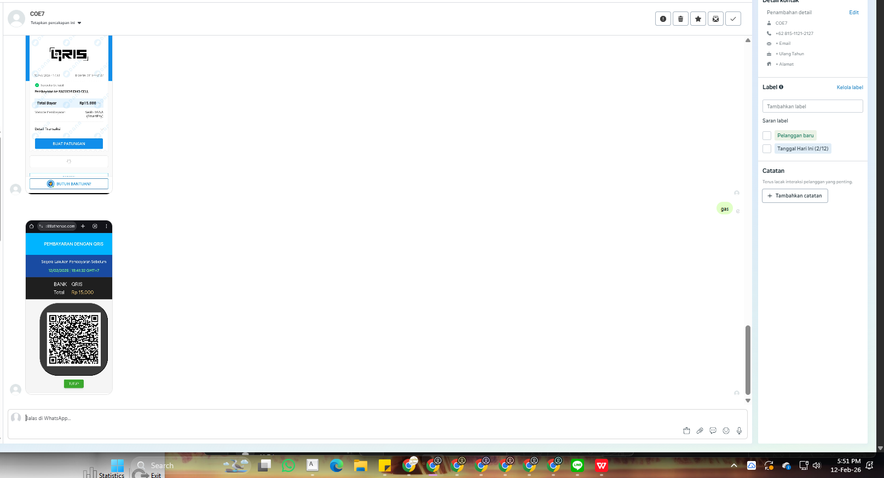
Task: Add an address via + Alamat
Action: [784, 65]
